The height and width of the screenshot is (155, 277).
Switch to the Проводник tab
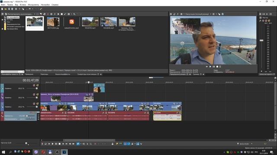coord(29,74)
